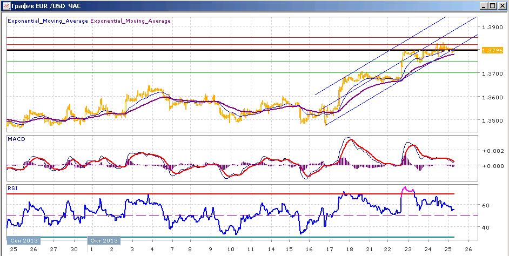Click the date label 10 on time axis
Screen dimensions: 509x256
pos(231,250)
